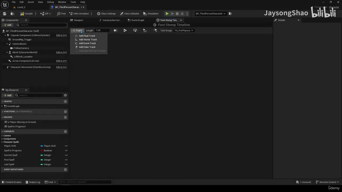Open Hide Unrelated options three-dot menu
Viewport: 342px width, 192px height.
click(91, 14)
